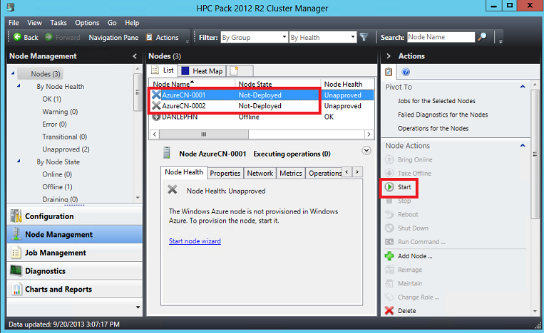This screenshot has width=544, height=333.
Task: Switch to the List view tab
Action: 163,70
